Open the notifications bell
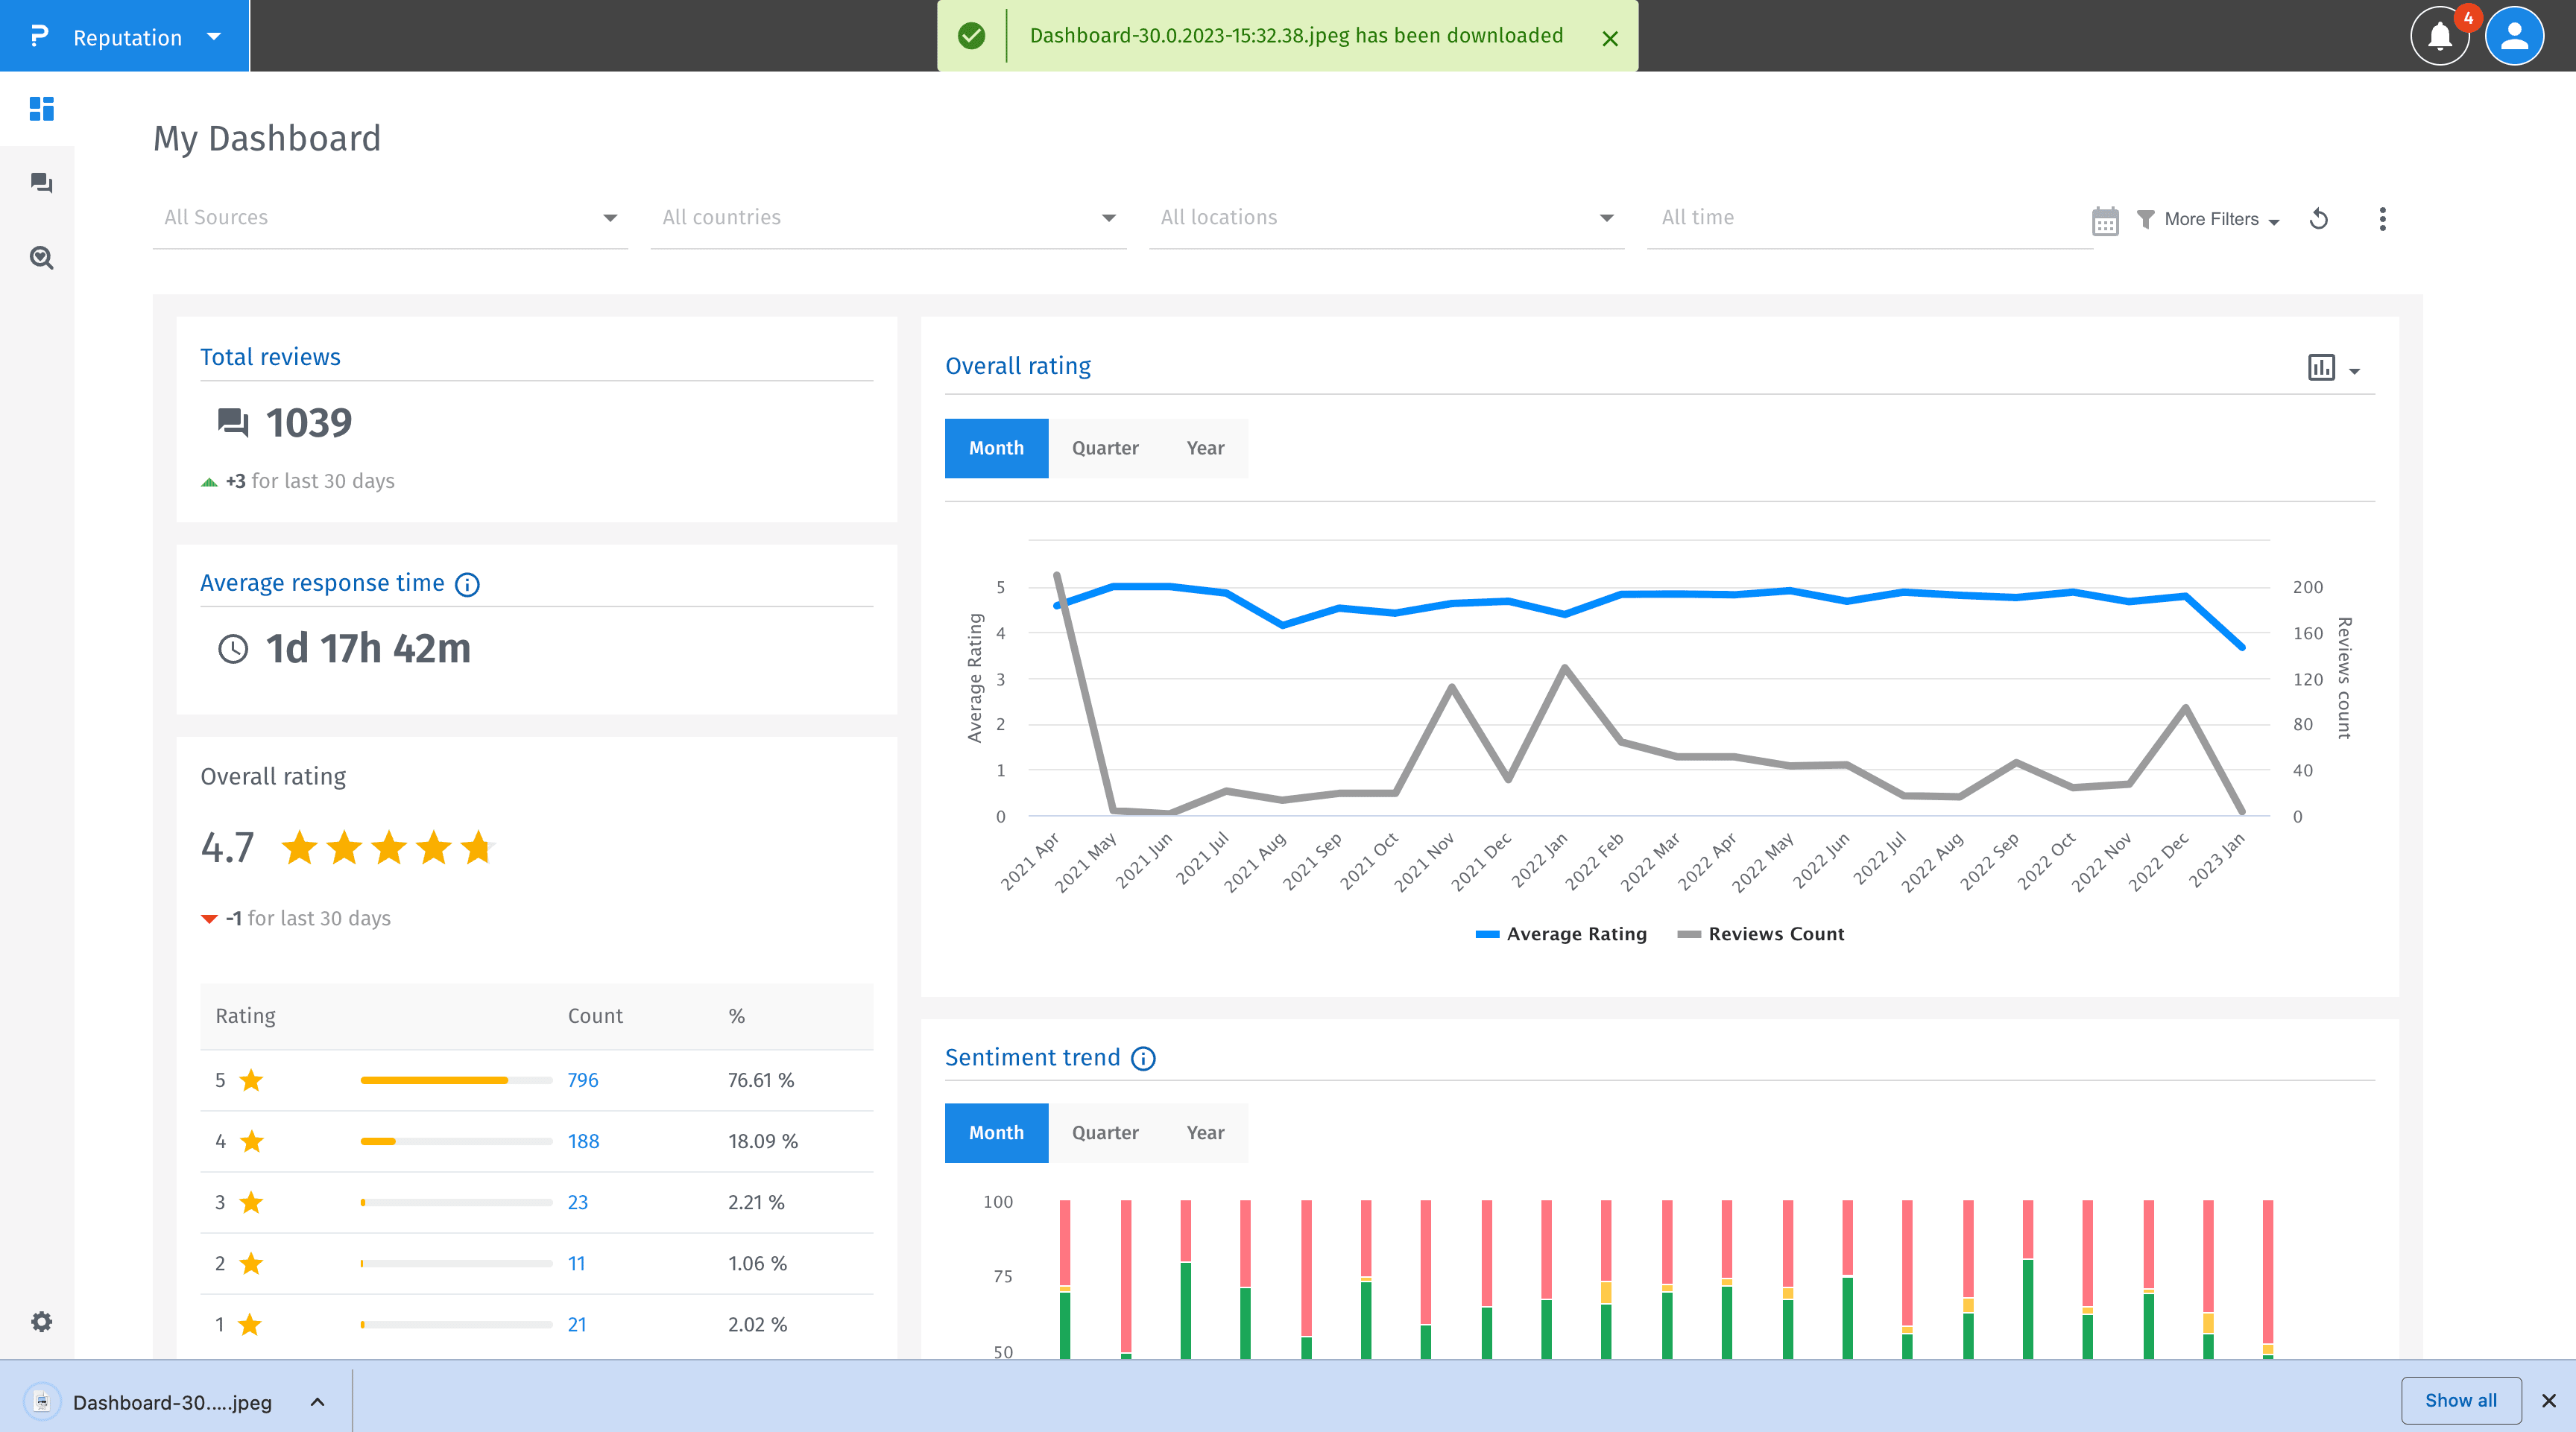Viewport: 2576px width, 1432px height. [x=2439, y=37]
